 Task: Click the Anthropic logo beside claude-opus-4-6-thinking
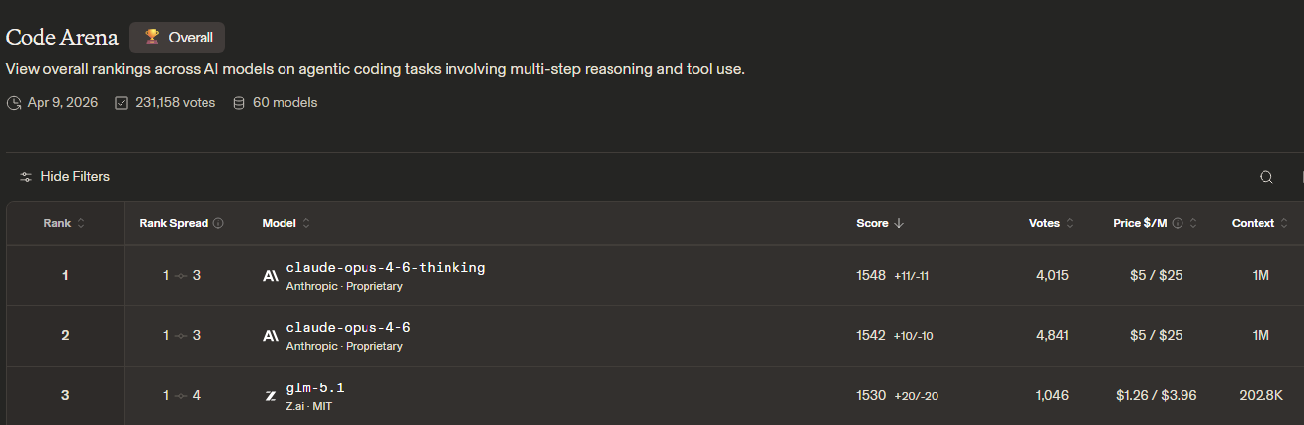pos(271,276)
